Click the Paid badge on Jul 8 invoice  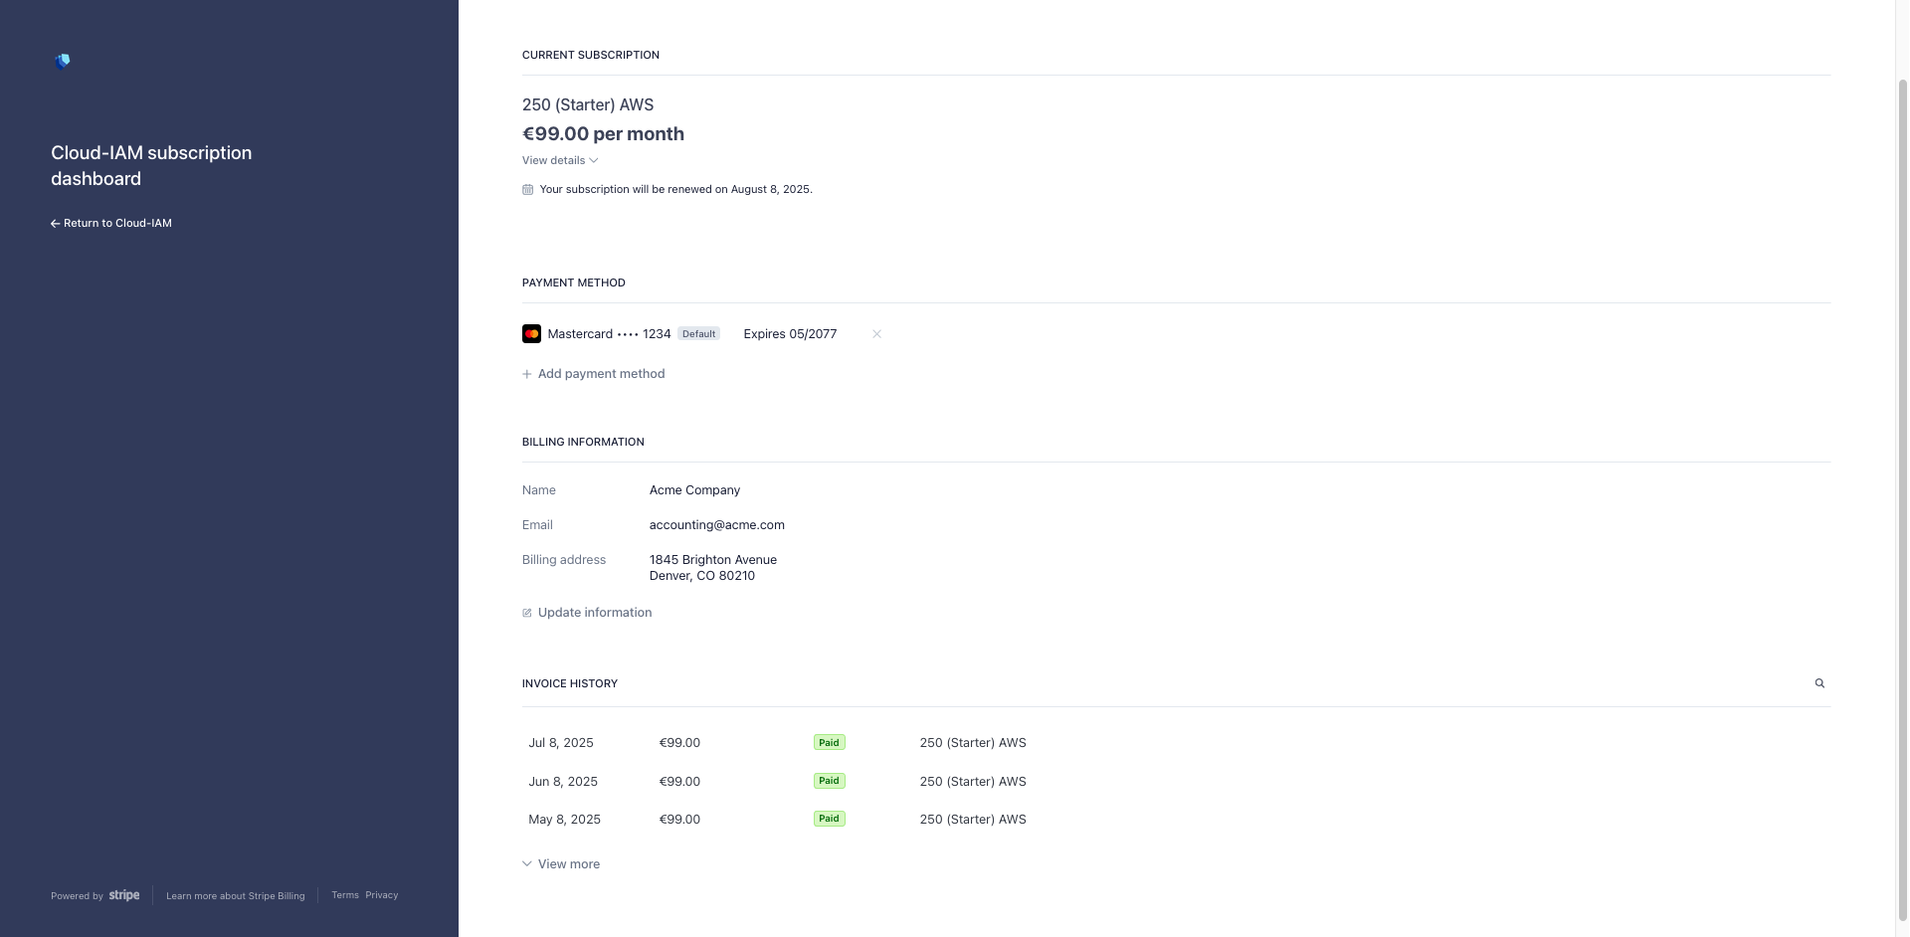[x=829, y=743]
